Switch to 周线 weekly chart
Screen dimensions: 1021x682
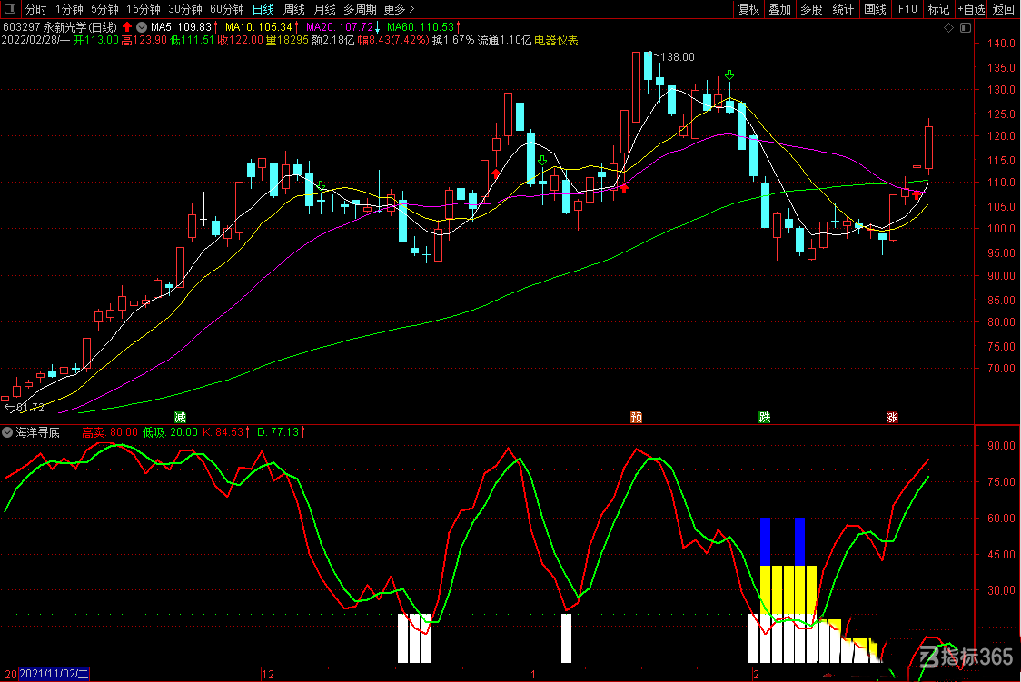294,9
